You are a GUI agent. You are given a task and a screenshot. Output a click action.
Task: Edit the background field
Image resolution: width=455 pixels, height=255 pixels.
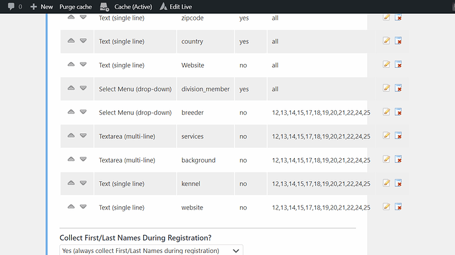point(386,159)
